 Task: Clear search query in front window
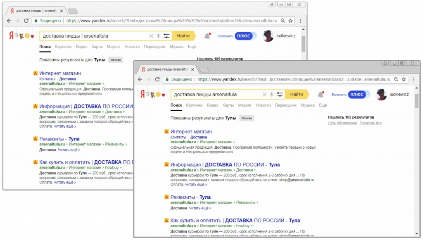tap(264, 94)
